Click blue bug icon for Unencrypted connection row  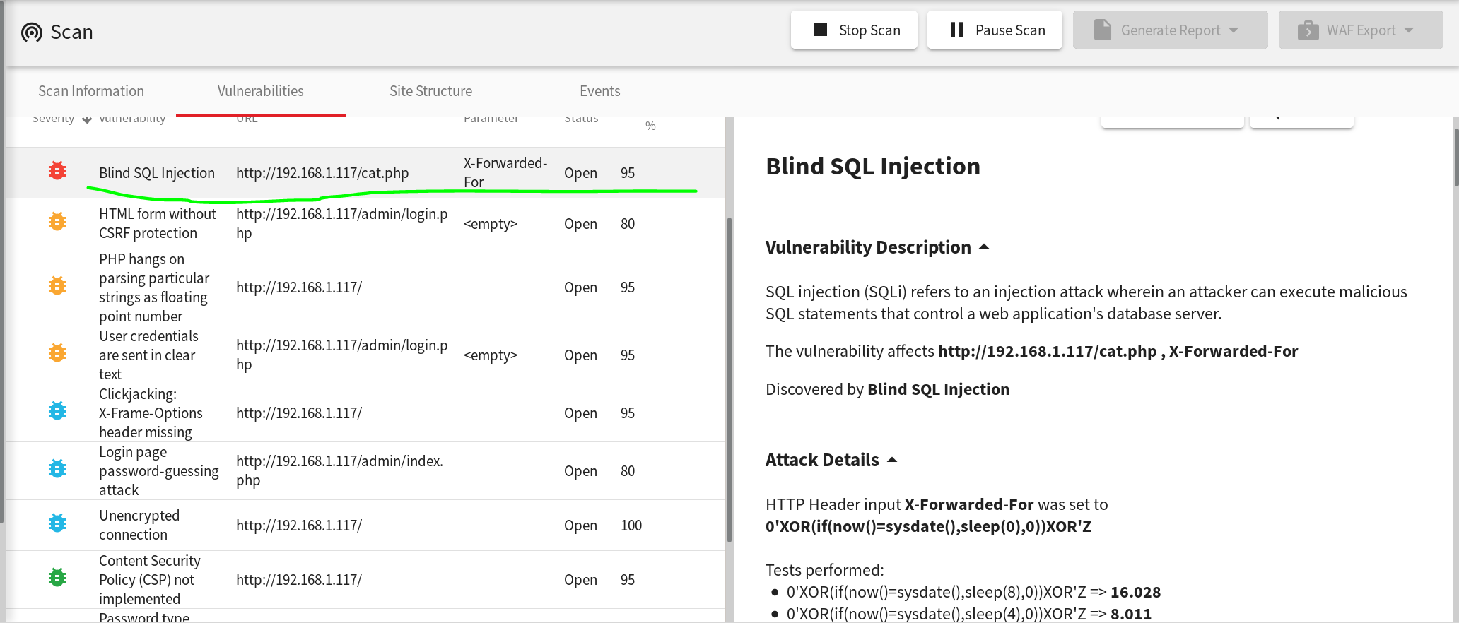click(x=57, y=523)
